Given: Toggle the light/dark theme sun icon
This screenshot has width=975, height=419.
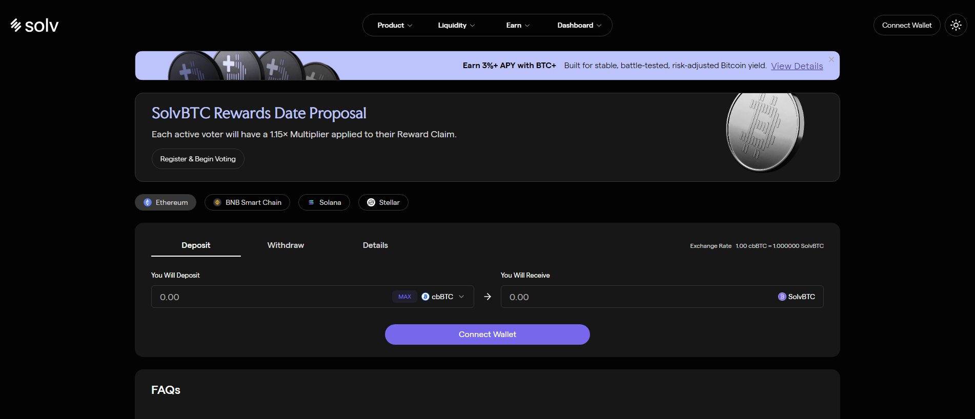Looking at the screenshot, I should pos(956,25).
